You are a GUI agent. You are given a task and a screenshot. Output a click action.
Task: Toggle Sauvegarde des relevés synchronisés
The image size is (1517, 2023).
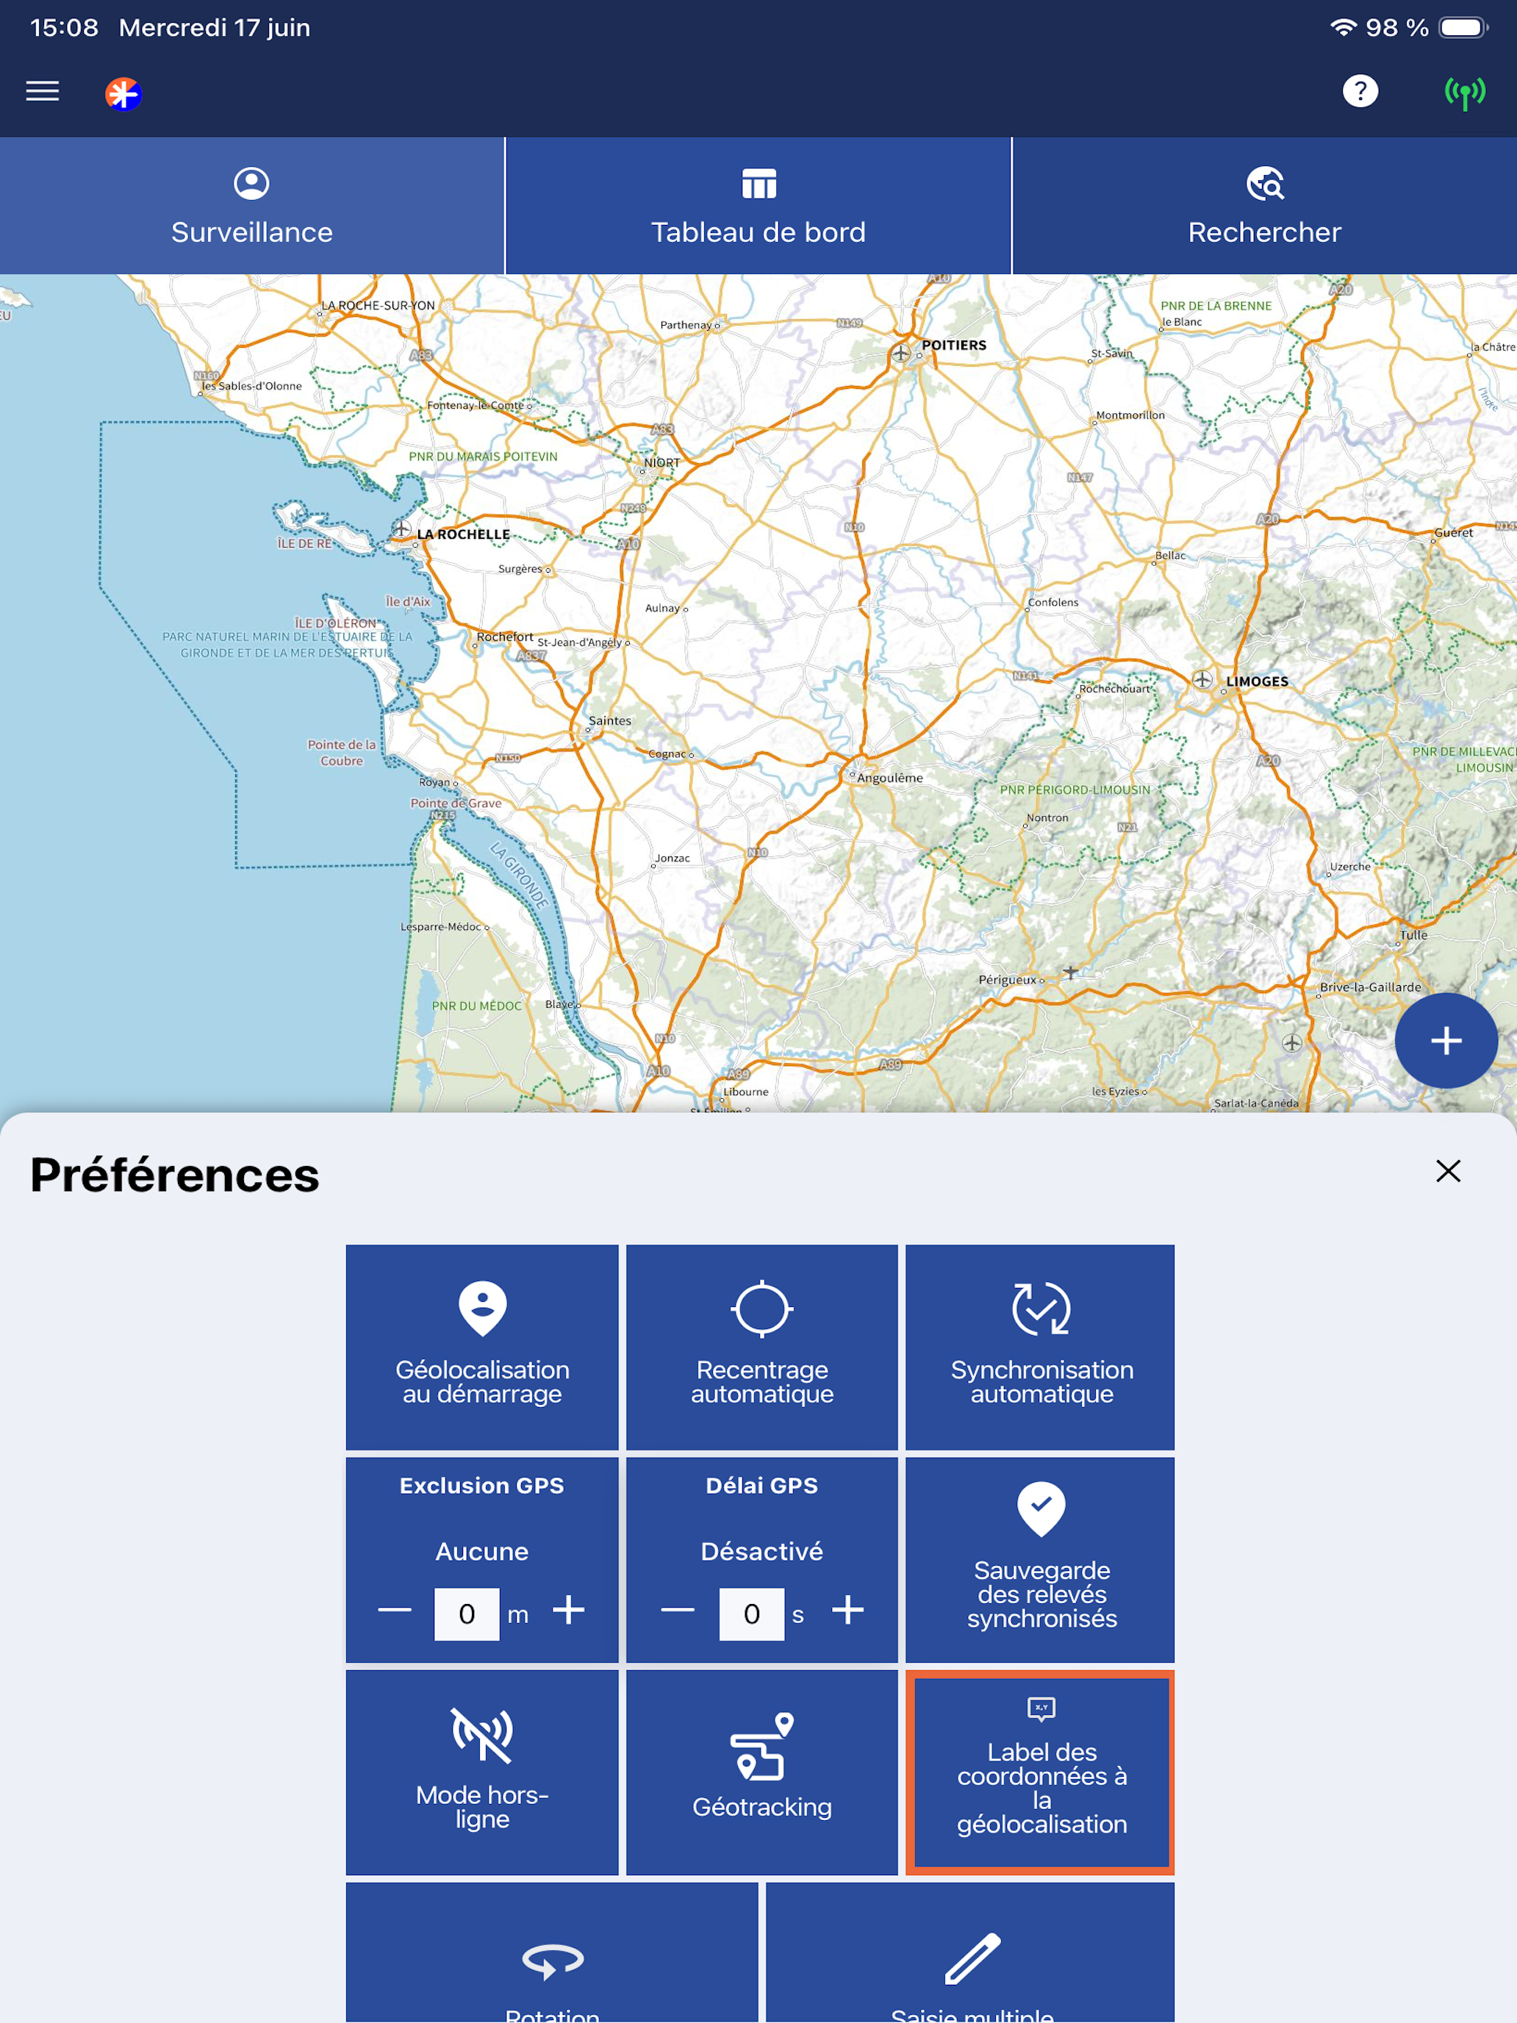click(1041, 1559)
